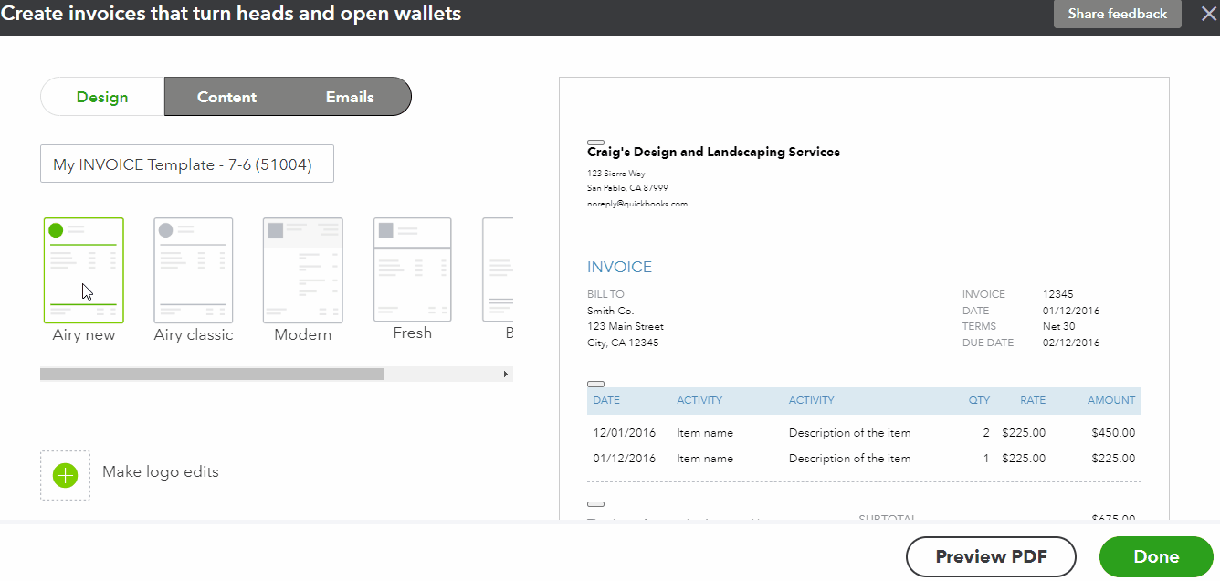
Task: Click the RATE column header
Action: (1033, 400)
